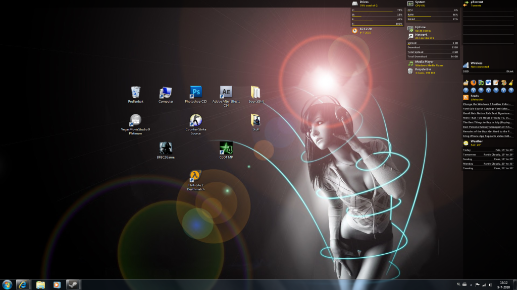Image resolution: width=517 pixels, height=290 pixels.
Task: Click the System monitor widget icon
Action: pyautogui.click(x=410, y=4)
